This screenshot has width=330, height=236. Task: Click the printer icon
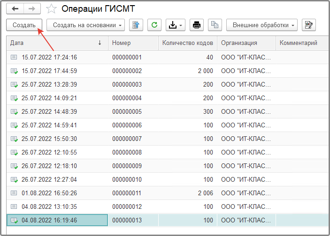coord(197,25)
